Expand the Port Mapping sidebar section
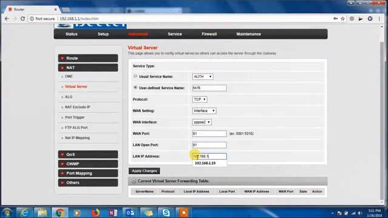388x218 pixels. coord(88,173)
